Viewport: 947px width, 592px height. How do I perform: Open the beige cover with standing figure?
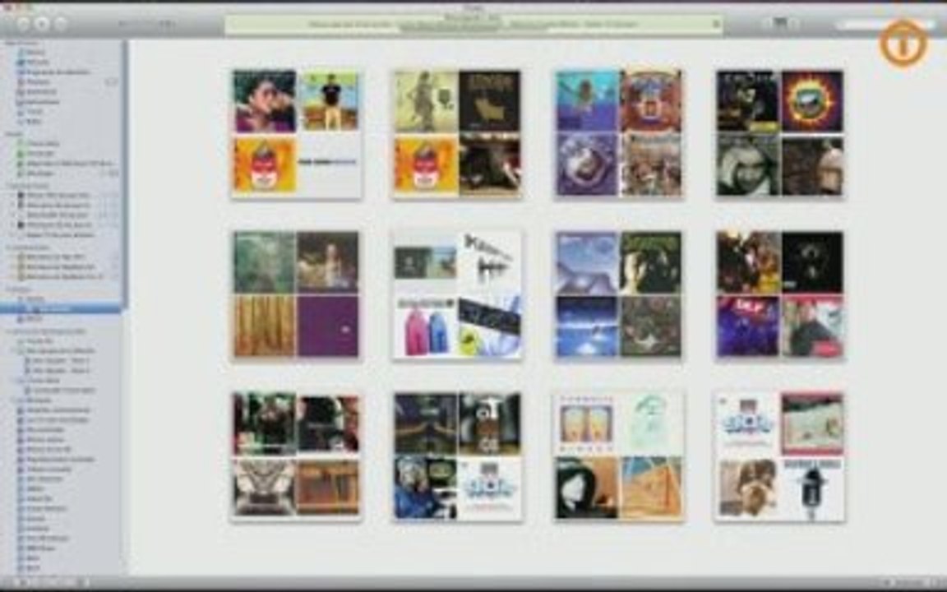[x=426, y=101]
